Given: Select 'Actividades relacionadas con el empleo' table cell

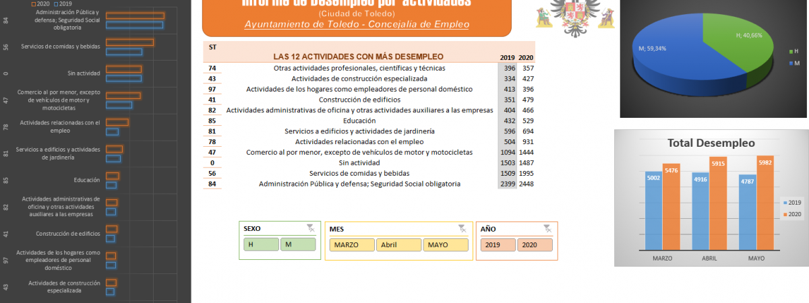Looking at the screenshot, I should (x=359, y=141).
